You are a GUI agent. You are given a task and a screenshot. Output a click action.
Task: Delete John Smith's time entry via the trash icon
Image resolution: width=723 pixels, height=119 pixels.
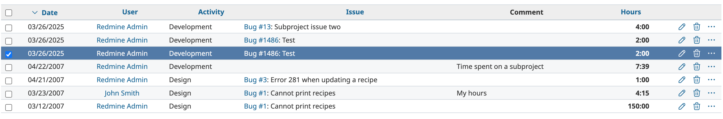pyautogui.click(x=696, y=93)
